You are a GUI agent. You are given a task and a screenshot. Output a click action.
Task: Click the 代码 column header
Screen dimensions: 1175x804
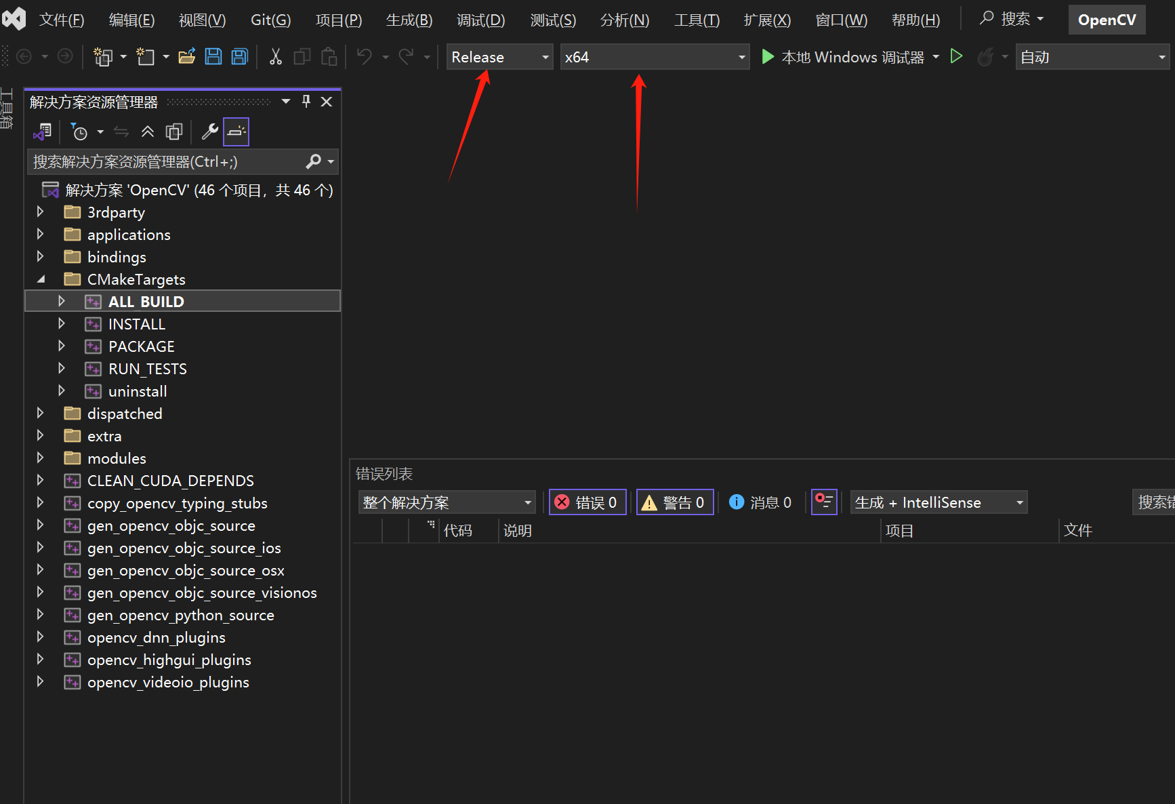458,530
